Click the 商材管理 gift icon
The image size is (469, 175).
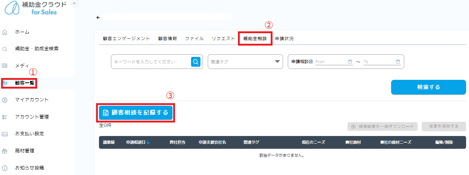5,151
